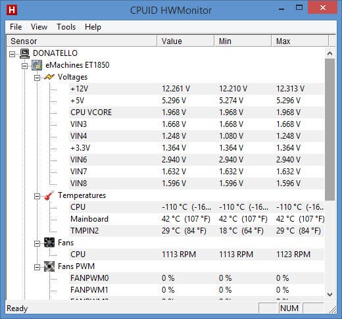Viewport: 342px width, 319px height.
Task: Click the vertical scrollbar thumb
Action: (330, 130)
